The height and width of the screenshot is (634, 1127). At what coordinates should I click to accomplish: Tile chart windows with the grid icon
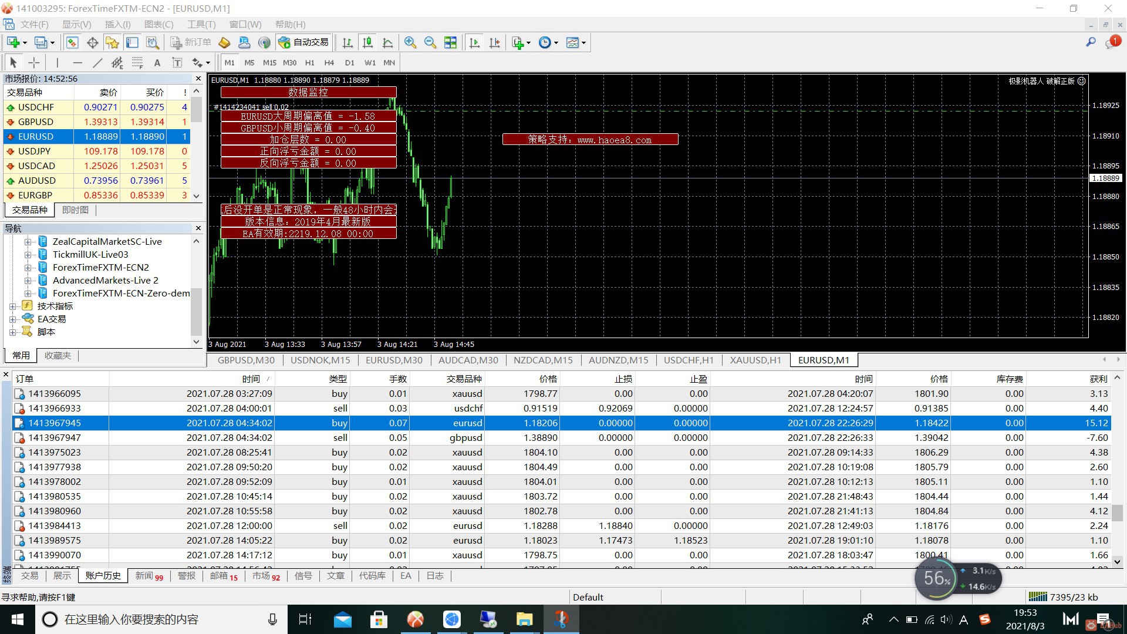click(x=450, y=42)
